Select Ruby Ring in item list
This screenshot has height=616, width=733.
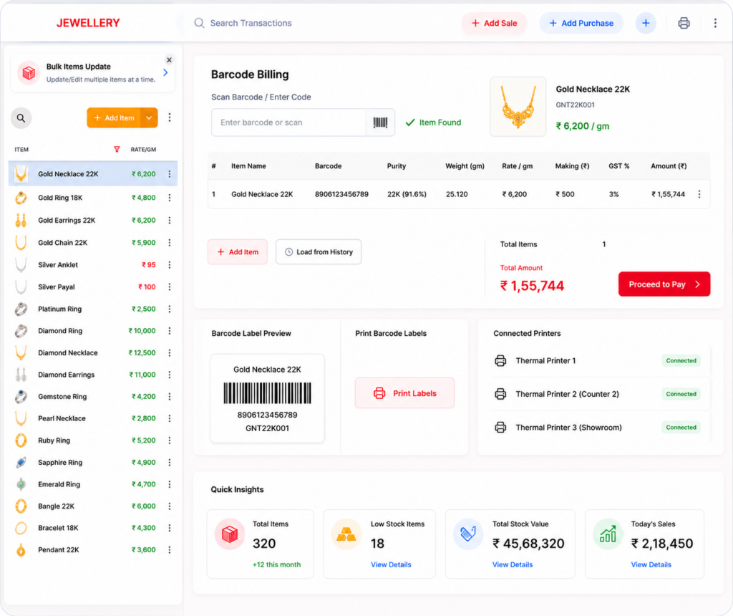tap(93, 440)
